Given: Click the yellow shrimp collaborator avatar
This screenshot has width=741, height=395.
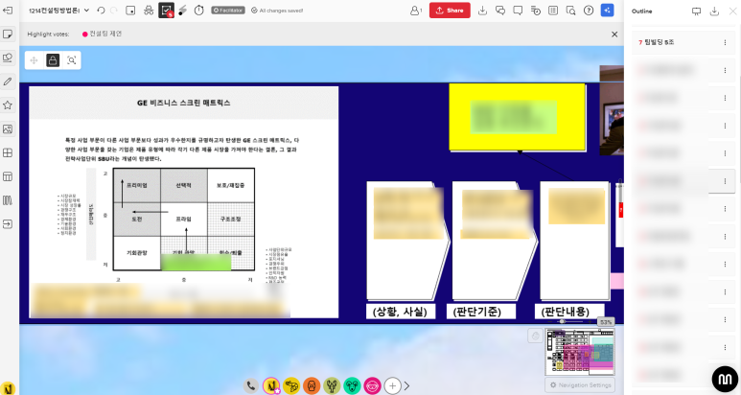Looking at the screenshot, I should click(x=291, y=386).
